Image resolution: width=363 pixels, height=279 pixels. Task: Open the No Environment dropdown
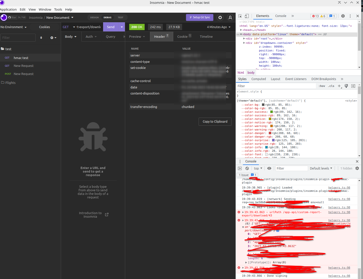[14, 27]
